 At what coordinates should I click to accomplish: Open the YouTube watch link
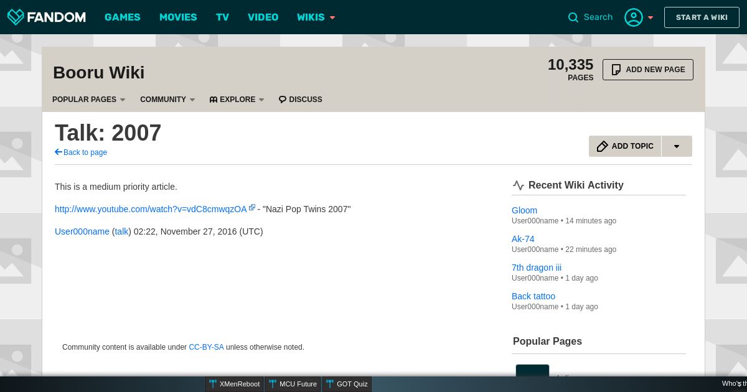point(151,209)
